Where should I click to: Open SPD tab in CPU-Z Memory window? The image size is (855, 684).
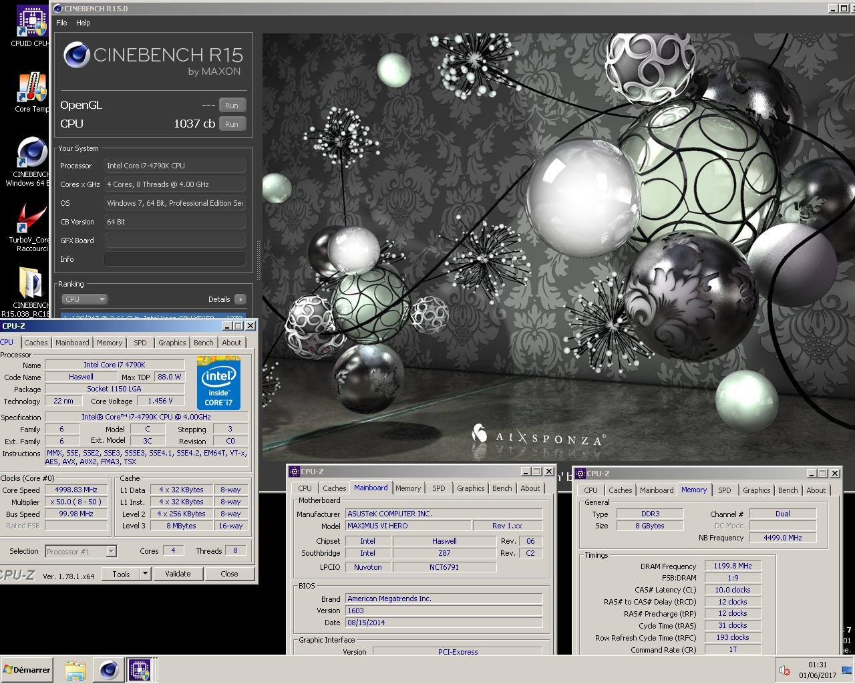725,490
